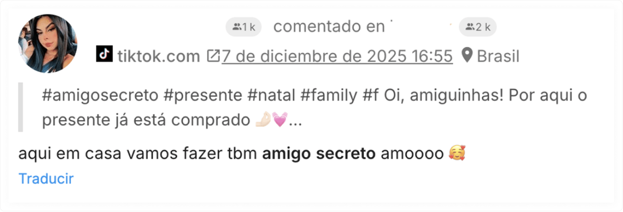The width and height of the screenshot is (623, 212).
Task: Open the 7 de diciembre de 2025 16:55 link
Action: (337, 57)
